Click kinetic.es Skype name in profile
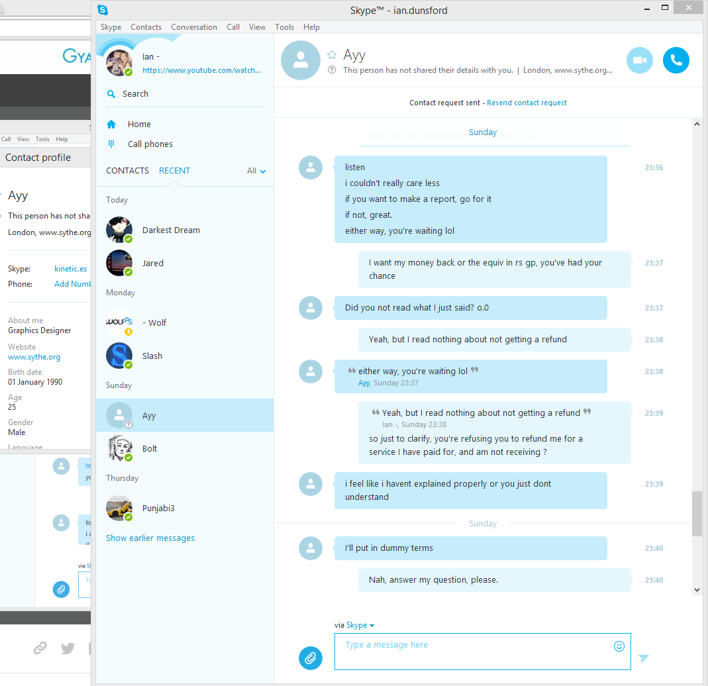This screenshot has width=708, height=686. tap(70, 269)
